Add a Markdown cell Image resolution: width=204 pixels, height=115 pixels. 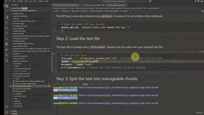click(x=65, y=11)
